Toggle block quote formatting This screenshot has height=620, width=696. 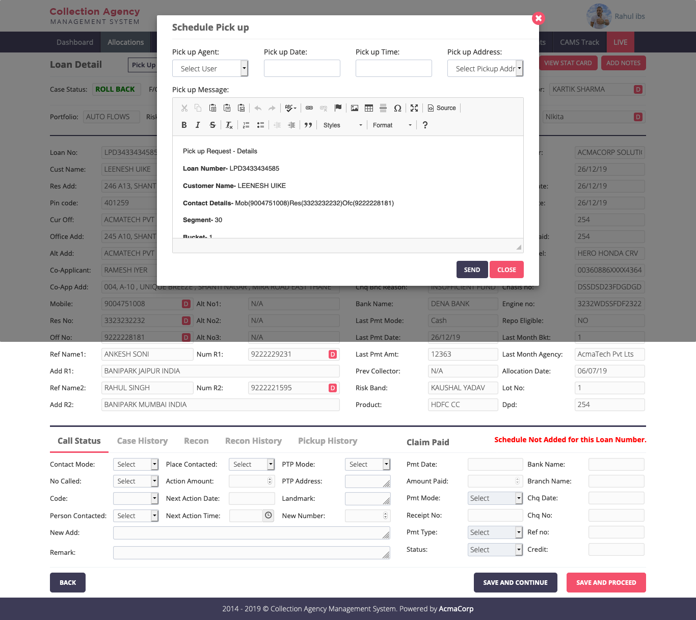[x=308, y=125]
